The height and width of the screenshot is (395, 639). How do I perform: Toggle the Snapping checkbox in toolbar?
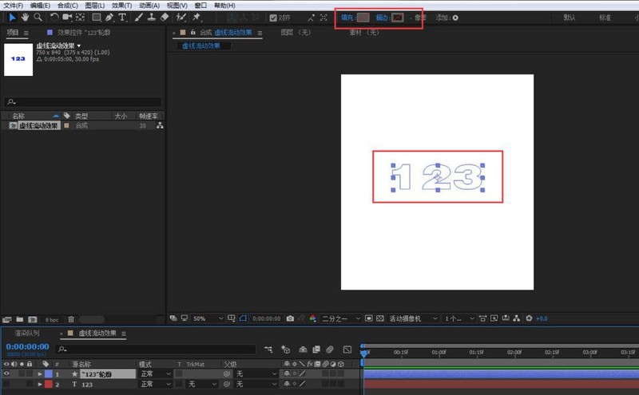(x=273, y=17)
